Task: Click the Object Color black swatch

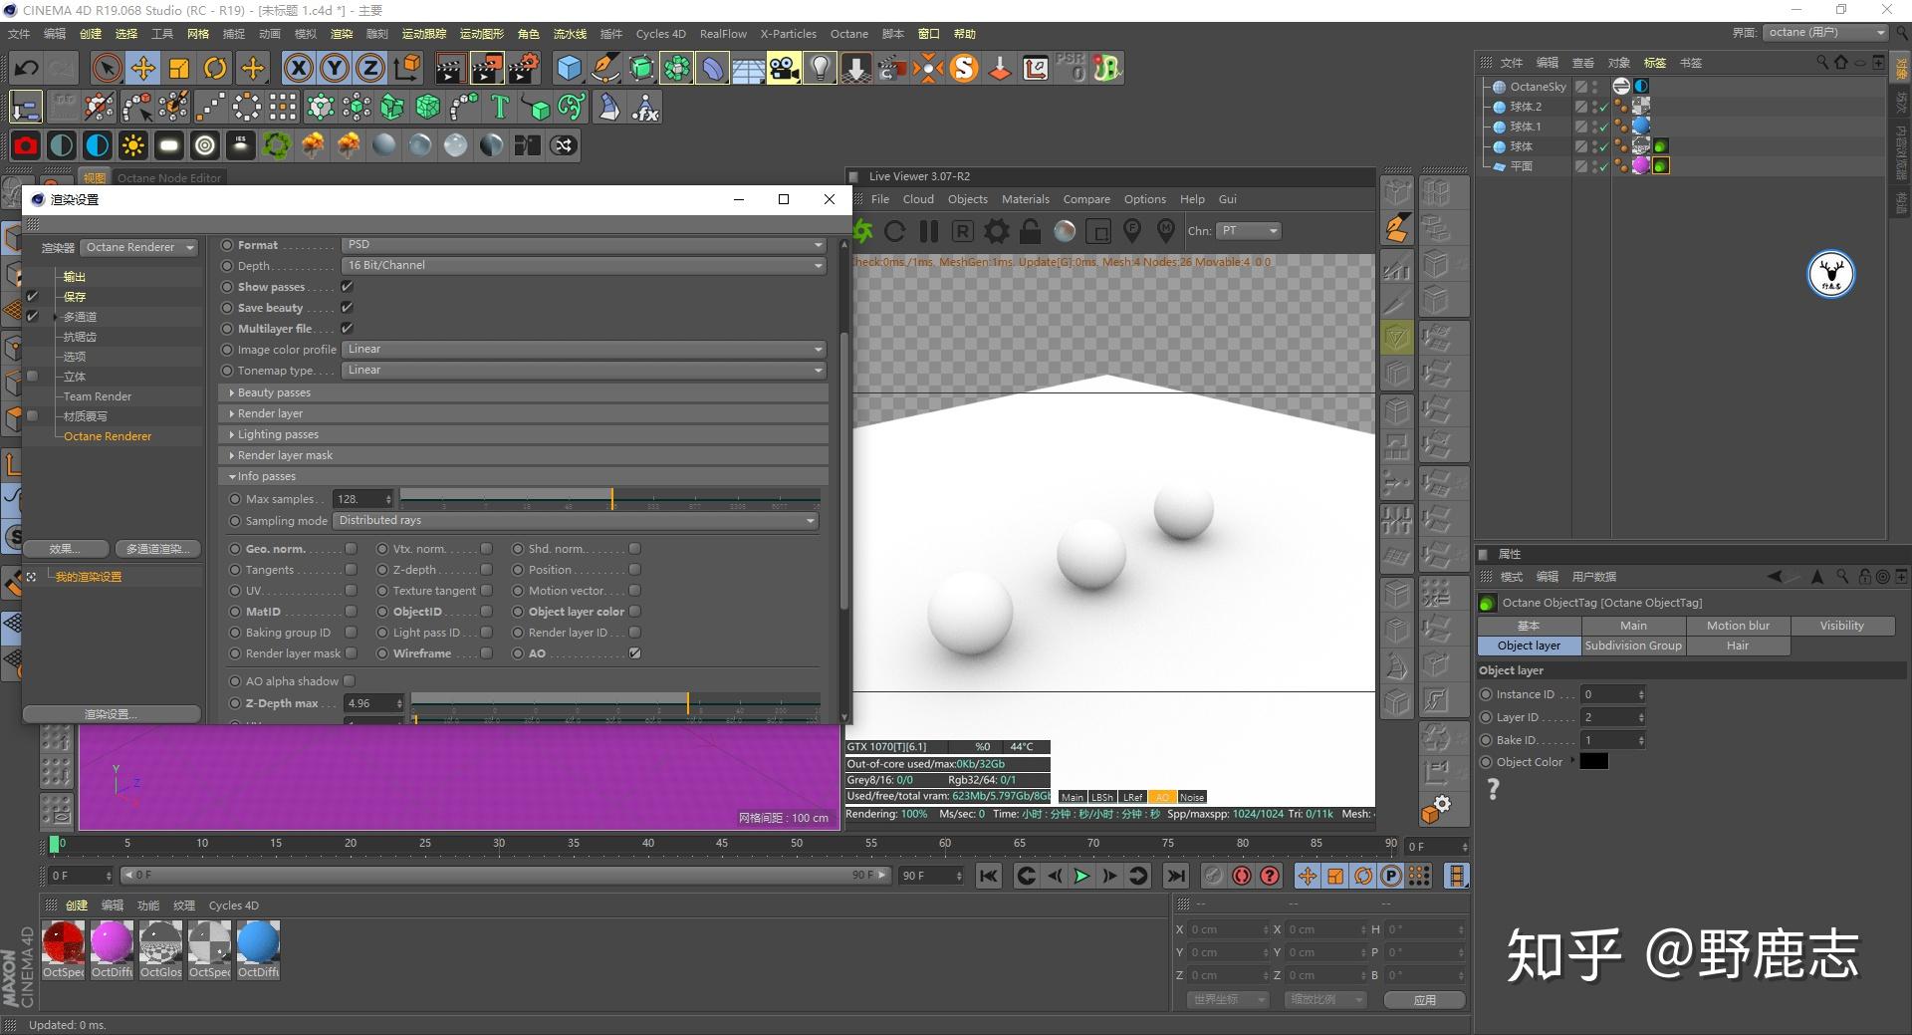Action: point(1593,762)
